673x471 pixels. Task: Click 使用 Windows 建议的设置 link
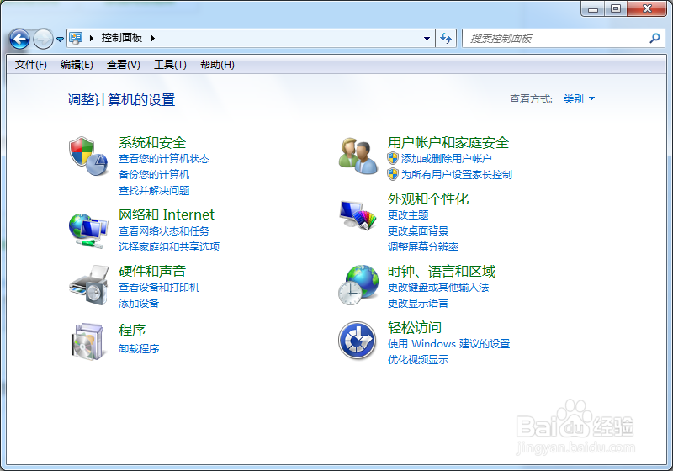[x=448, y=344]
